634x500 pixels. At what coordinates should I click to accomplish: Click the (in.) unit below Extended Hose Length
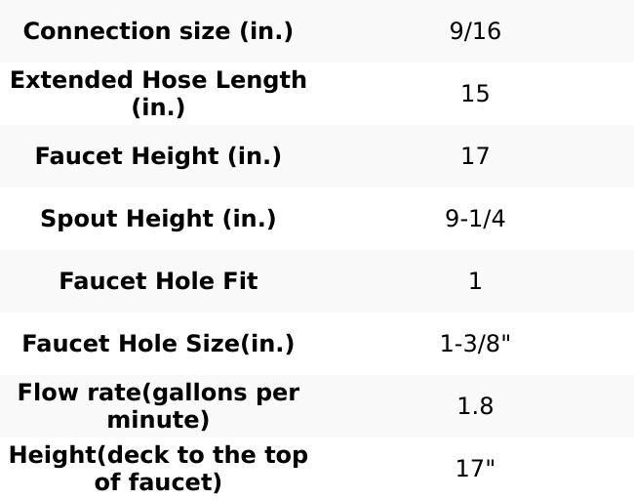point(158,107)
